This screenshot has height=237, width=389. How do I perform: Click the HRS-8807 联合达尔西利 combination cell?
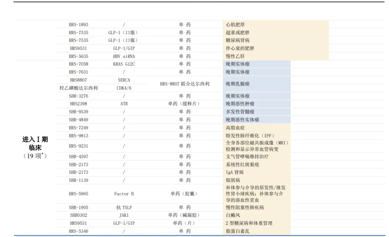click(x=185, y=84)
